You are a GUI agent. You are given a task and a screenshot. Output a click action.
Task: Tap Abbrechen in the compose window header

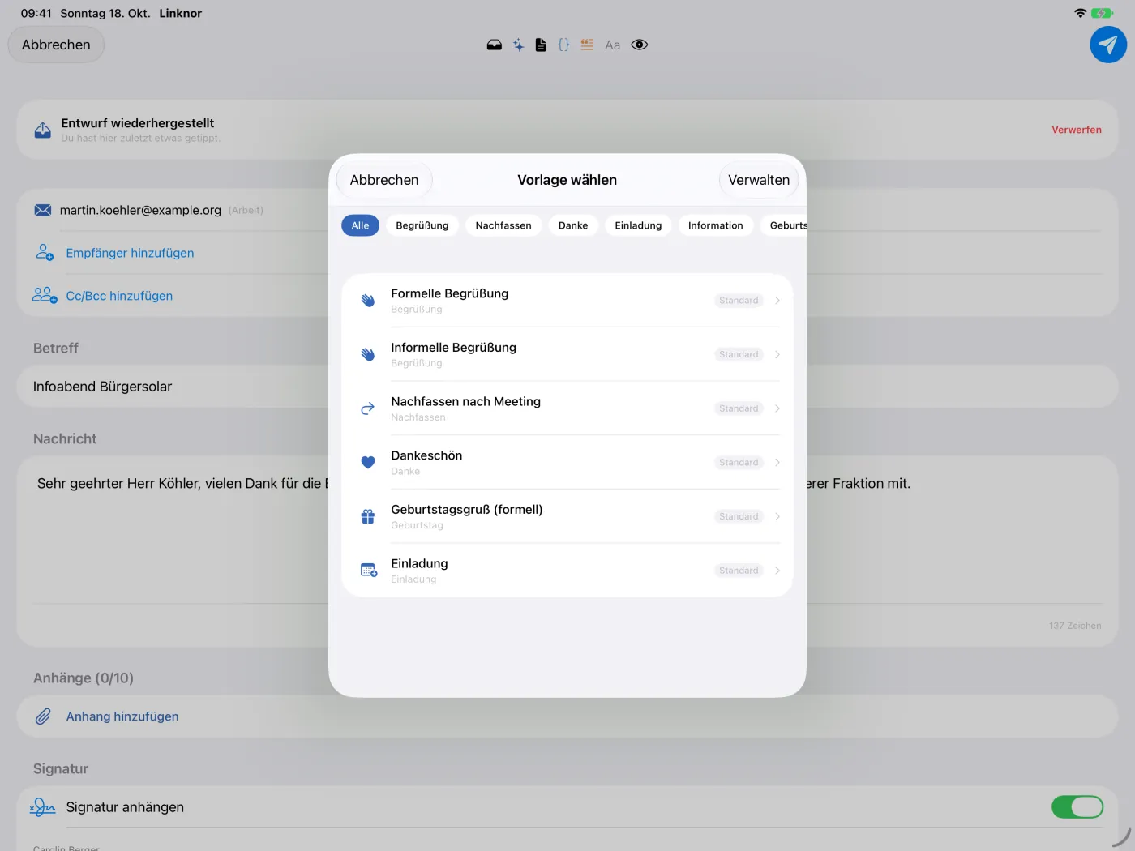coord(56,45)
